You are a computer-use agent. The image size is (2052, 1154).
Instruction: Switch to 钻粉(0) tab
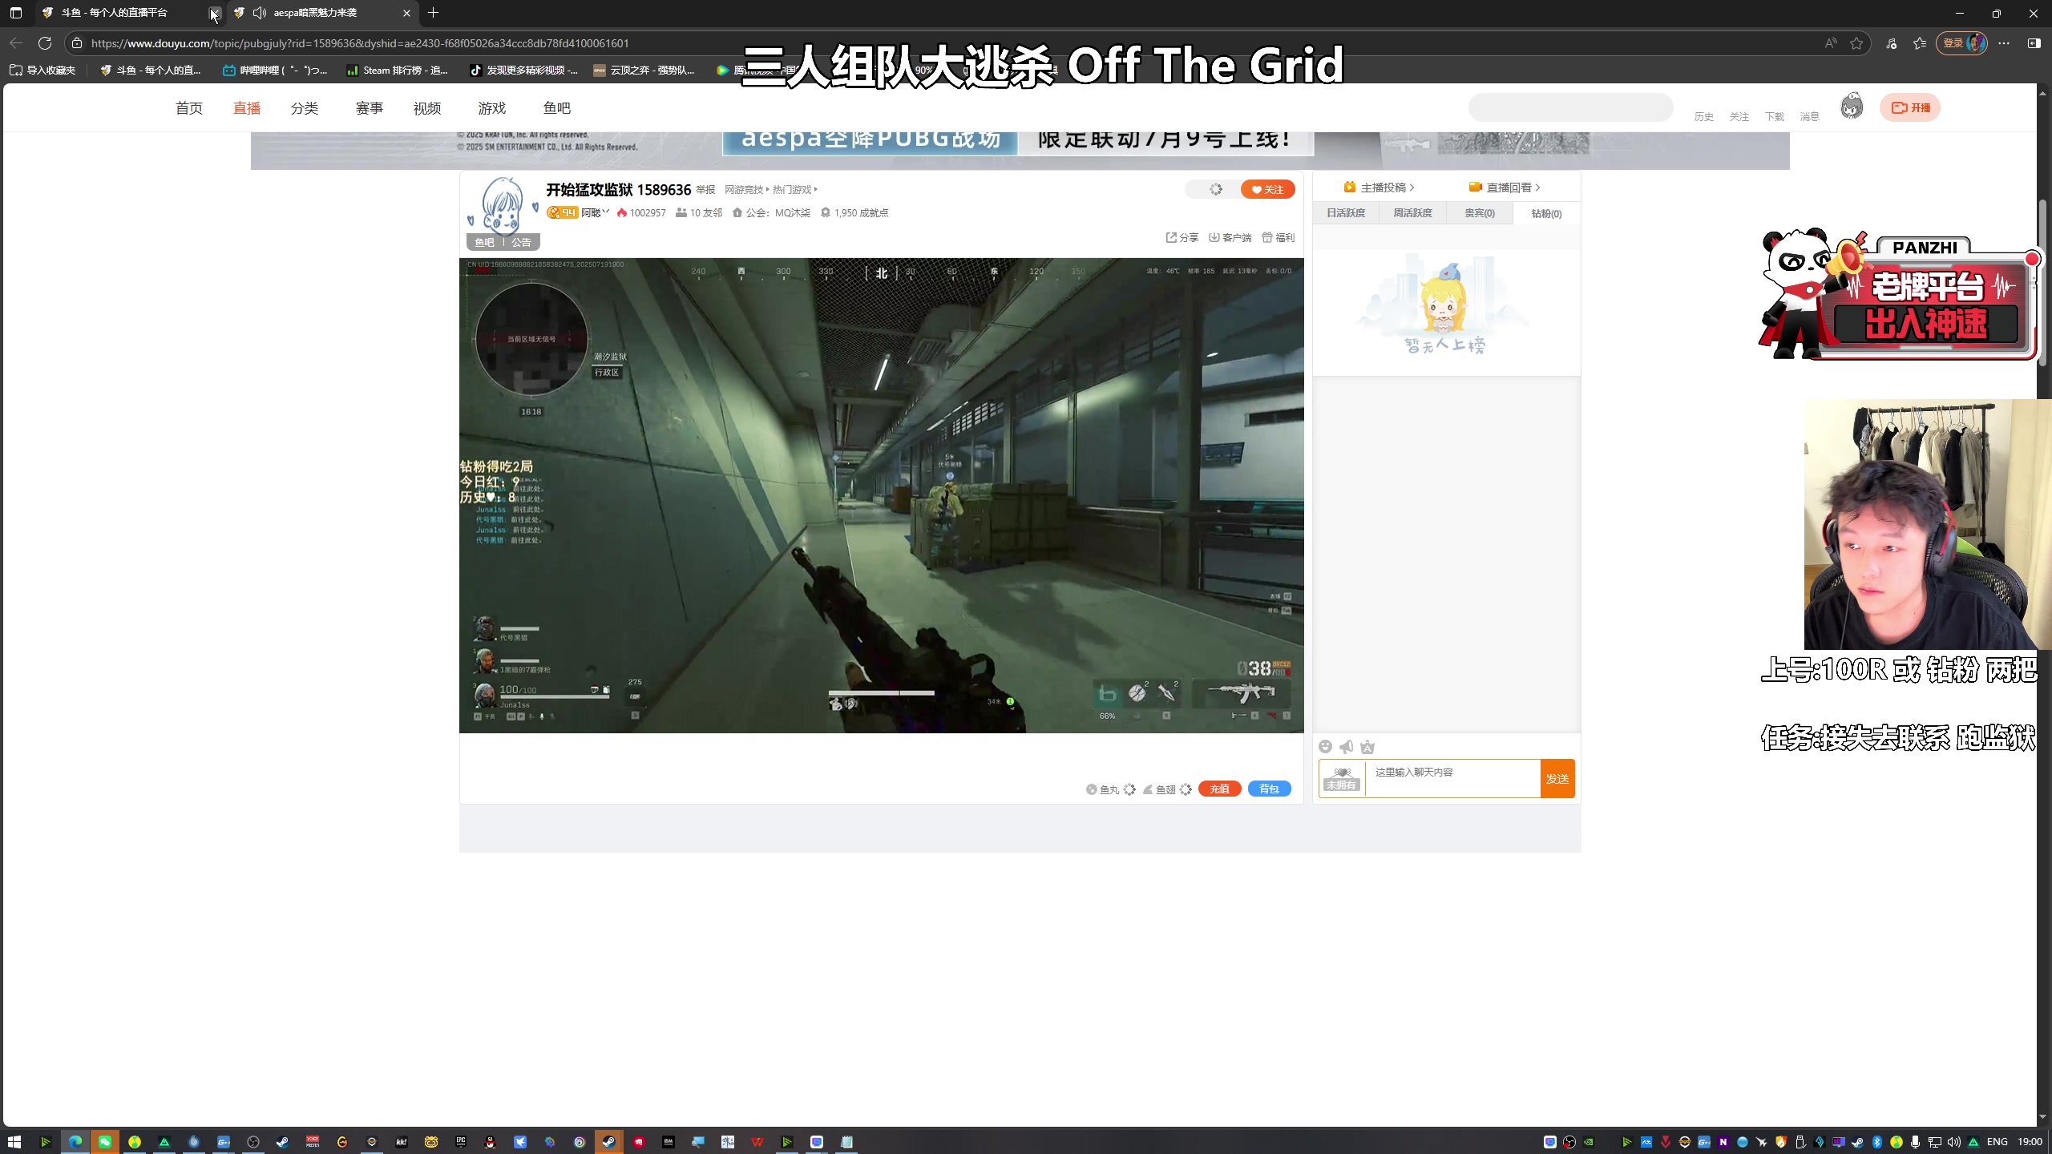(1546, 213)
